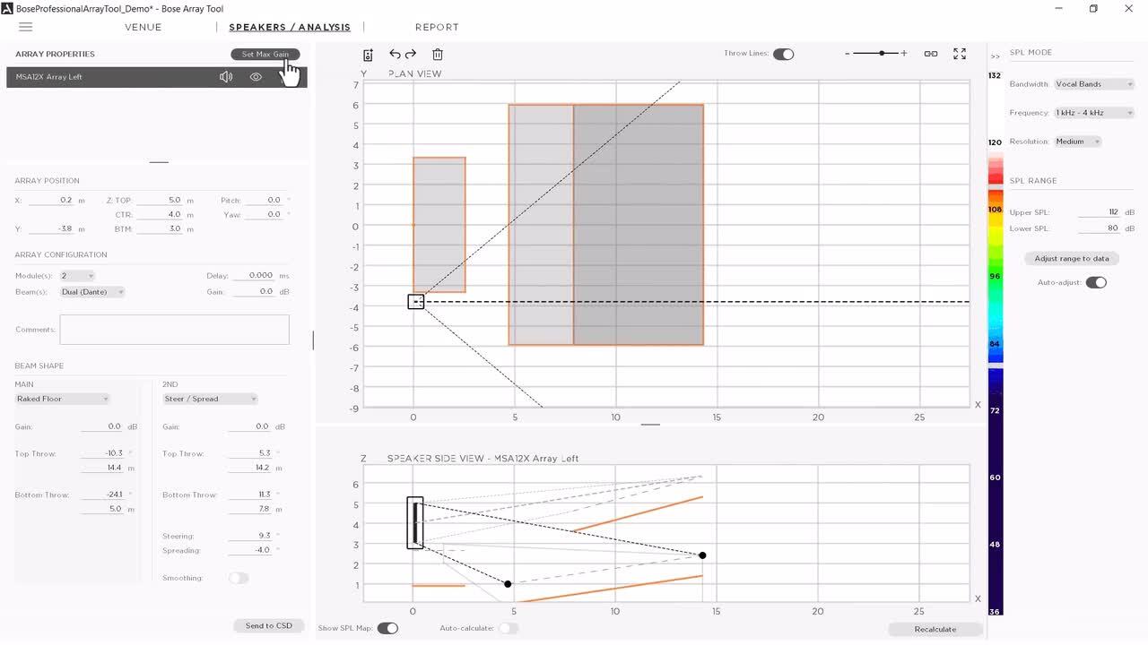Click the Upper SPL value field
1148x645 pixels.
[x=1099, y=212]
